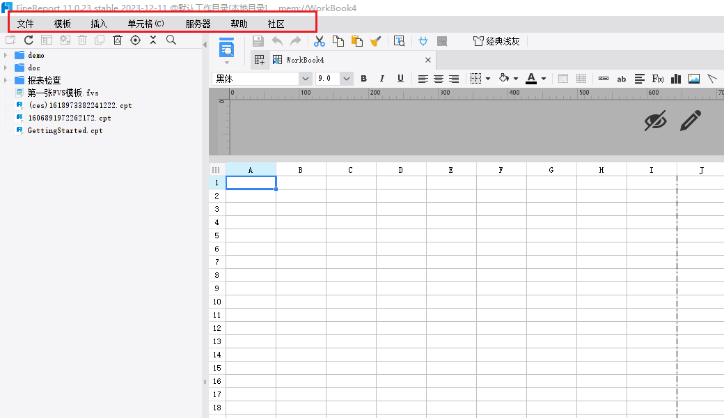
Task: Save the workbook with floppy disk icon
Action: pyautogui.click(x=258, y=41)
